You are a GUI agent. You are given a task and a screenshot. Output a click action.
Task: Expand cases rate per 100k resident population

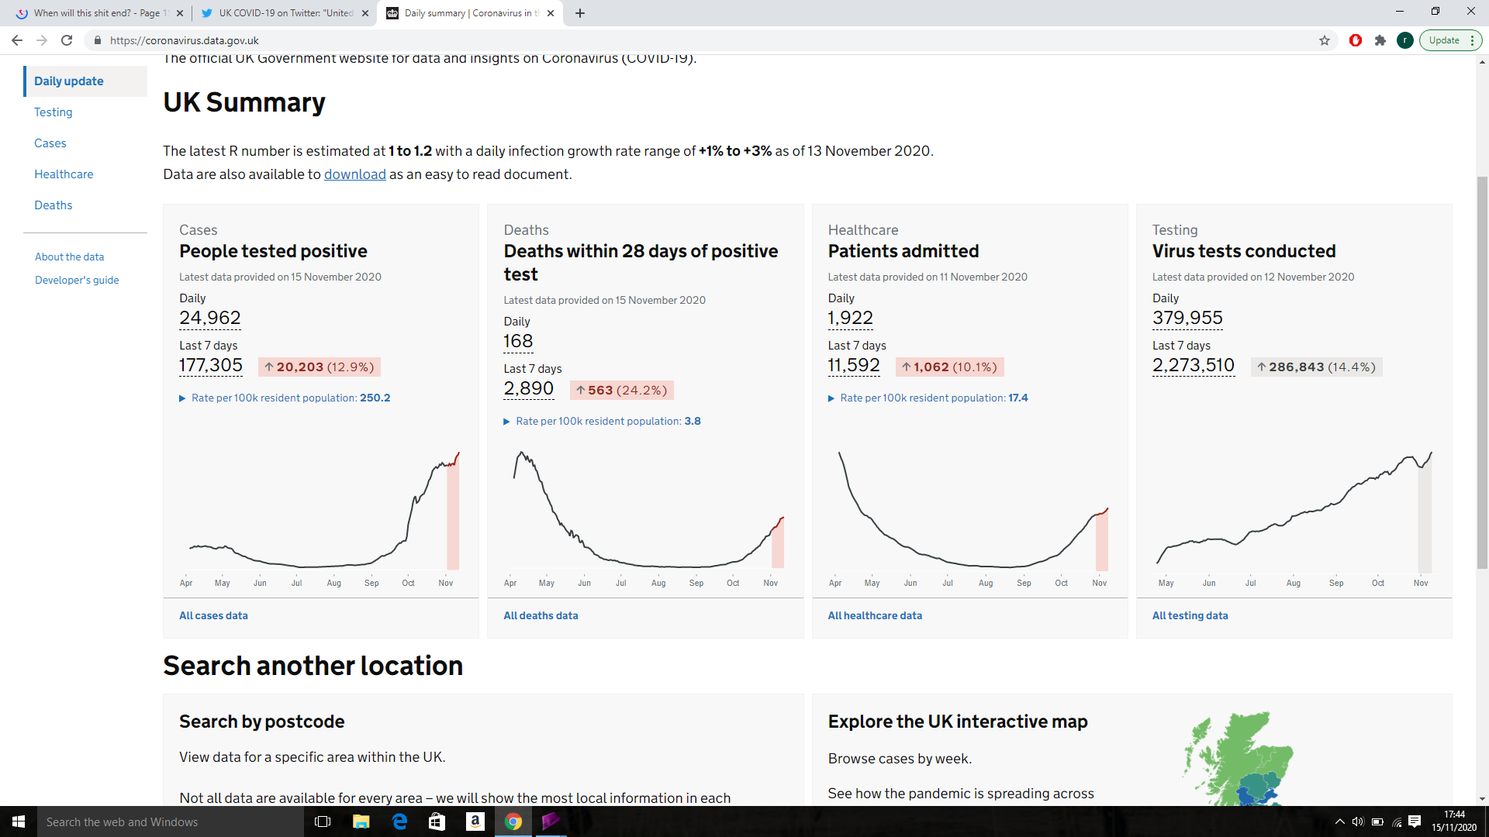click(285, 398)
